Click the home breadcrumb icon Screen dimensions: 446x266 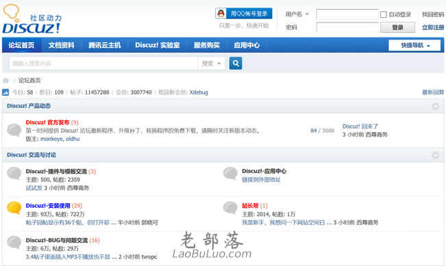pos(5,81)
